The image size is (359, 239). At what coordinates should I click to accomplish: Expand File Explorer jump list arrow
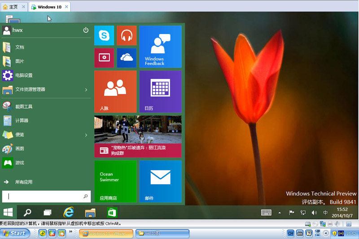pyautogui.click(x=86, y=90)
